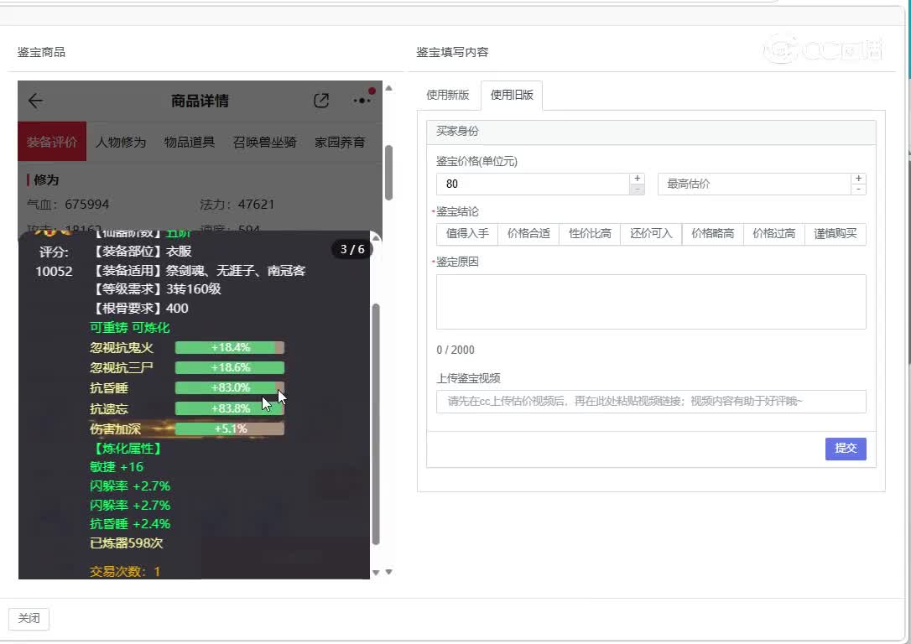
Task: Choose the 价格过高 conclusion option
Action: [774, 233]
